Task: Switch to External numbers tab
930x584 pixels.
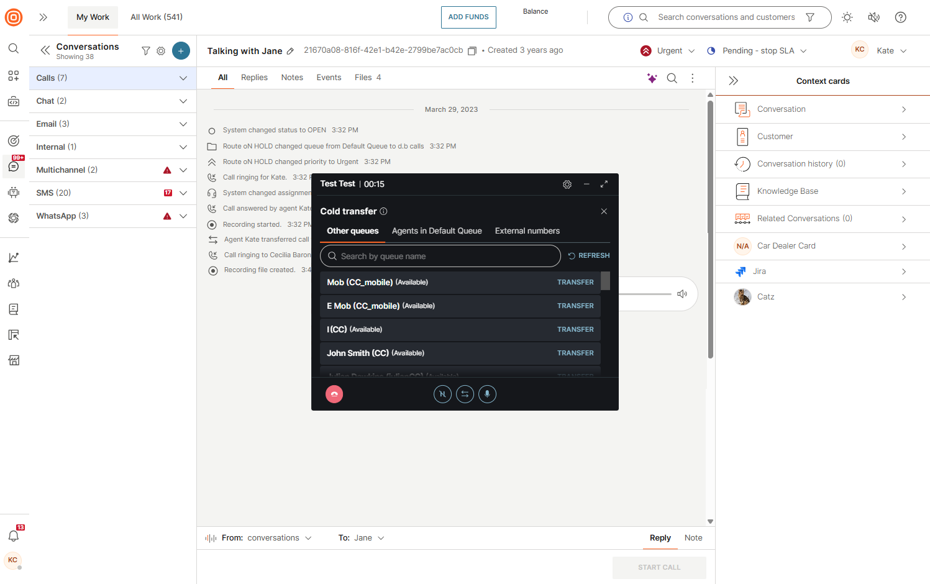Action: point(527,231)
